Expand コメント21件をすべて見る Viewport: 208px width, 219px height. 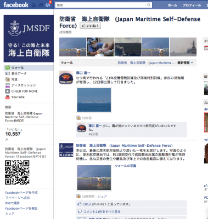coord(102,212)
